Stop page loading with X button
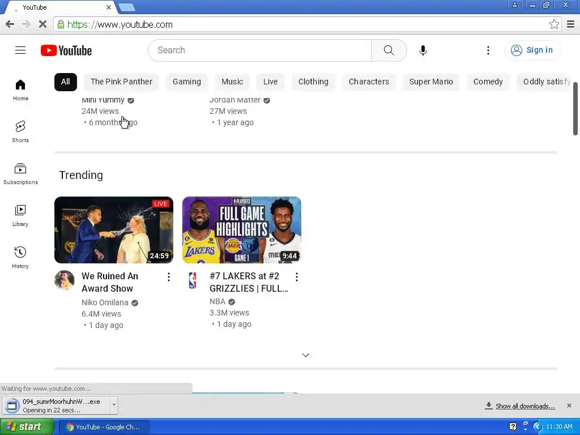The image size is (580, 435). [x=42, y=24]
